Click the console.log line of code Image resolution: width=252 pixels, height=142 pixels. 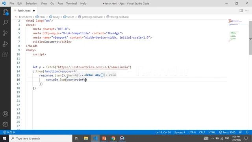click(67, 80)
